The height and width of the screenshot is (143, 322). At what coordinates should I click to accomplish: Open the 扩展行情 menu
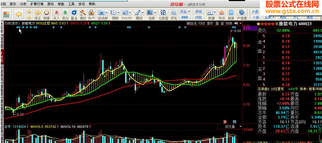[x=37, y=4]
